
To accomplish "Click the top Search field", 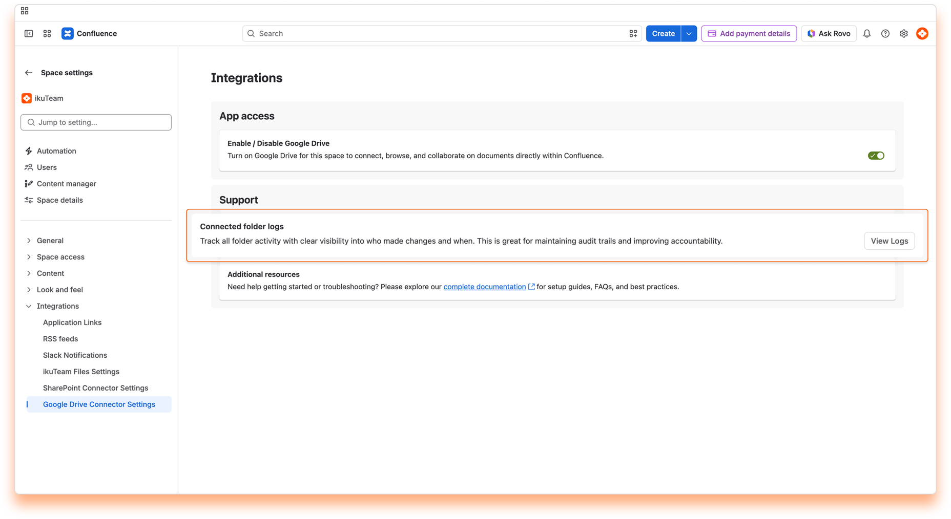I will [x=442, y=33].
